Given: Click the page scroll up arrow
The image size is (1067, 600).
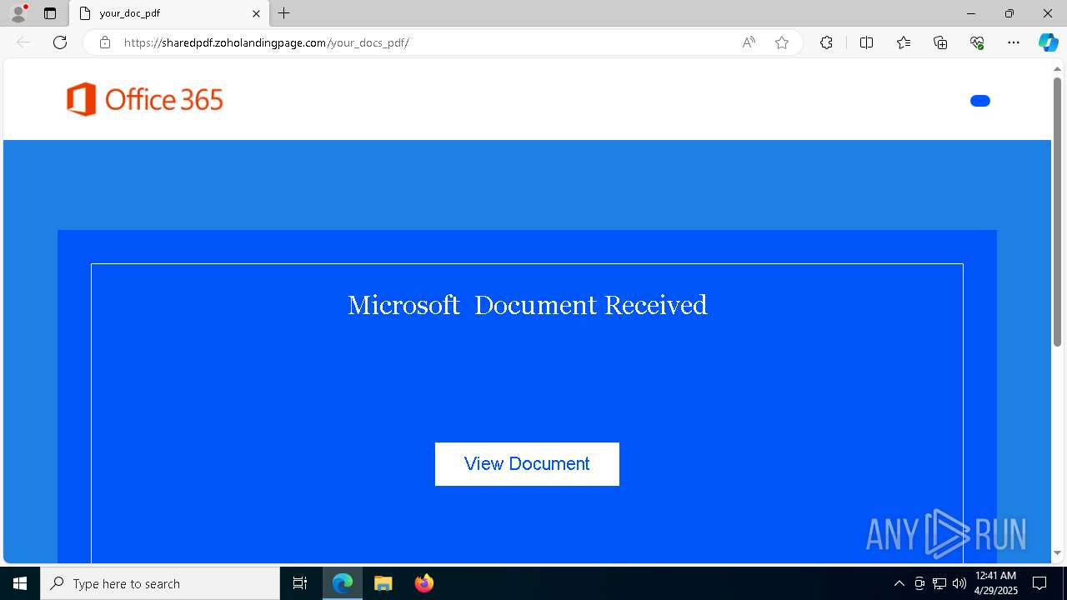Looking at the screenshot, I should [x=1058, y=68].
